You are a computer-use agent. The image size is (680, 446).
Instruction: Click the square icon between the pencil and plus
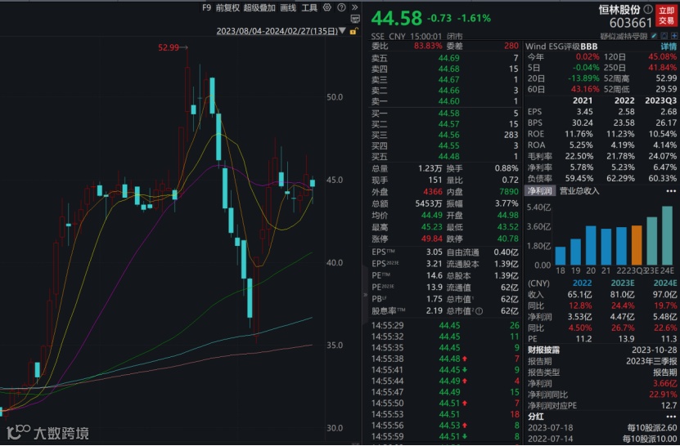click(x=664, y=36)
